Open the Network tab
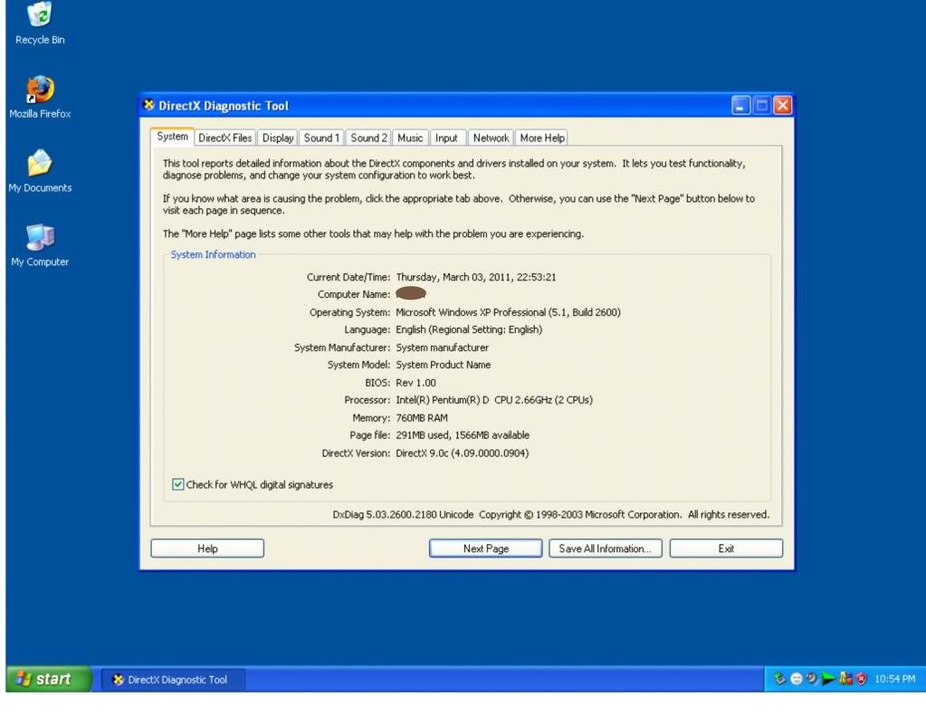 pos(491,138)
